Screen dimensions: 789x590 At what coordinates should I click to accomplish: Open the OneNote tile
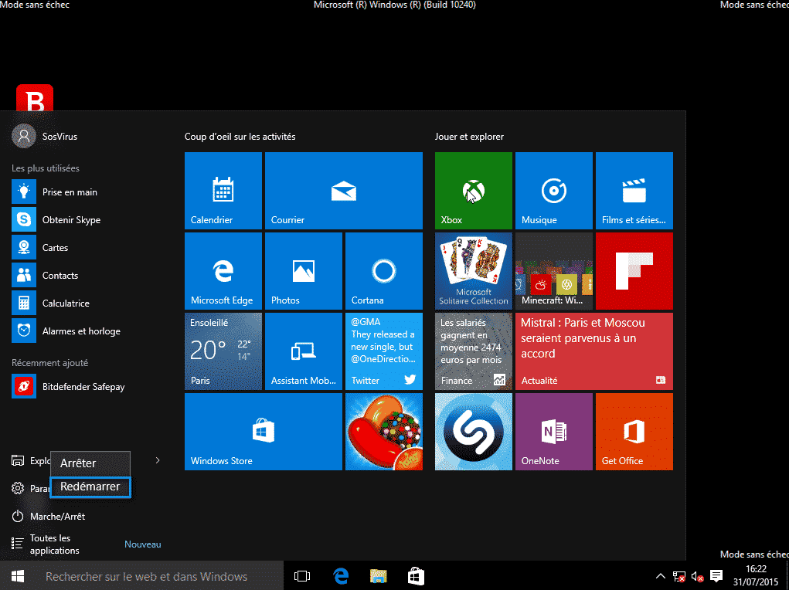click(x=553, y=432)
